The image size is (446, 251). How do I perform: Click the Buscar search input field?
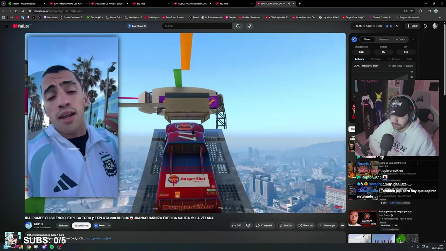click(197, 26)
